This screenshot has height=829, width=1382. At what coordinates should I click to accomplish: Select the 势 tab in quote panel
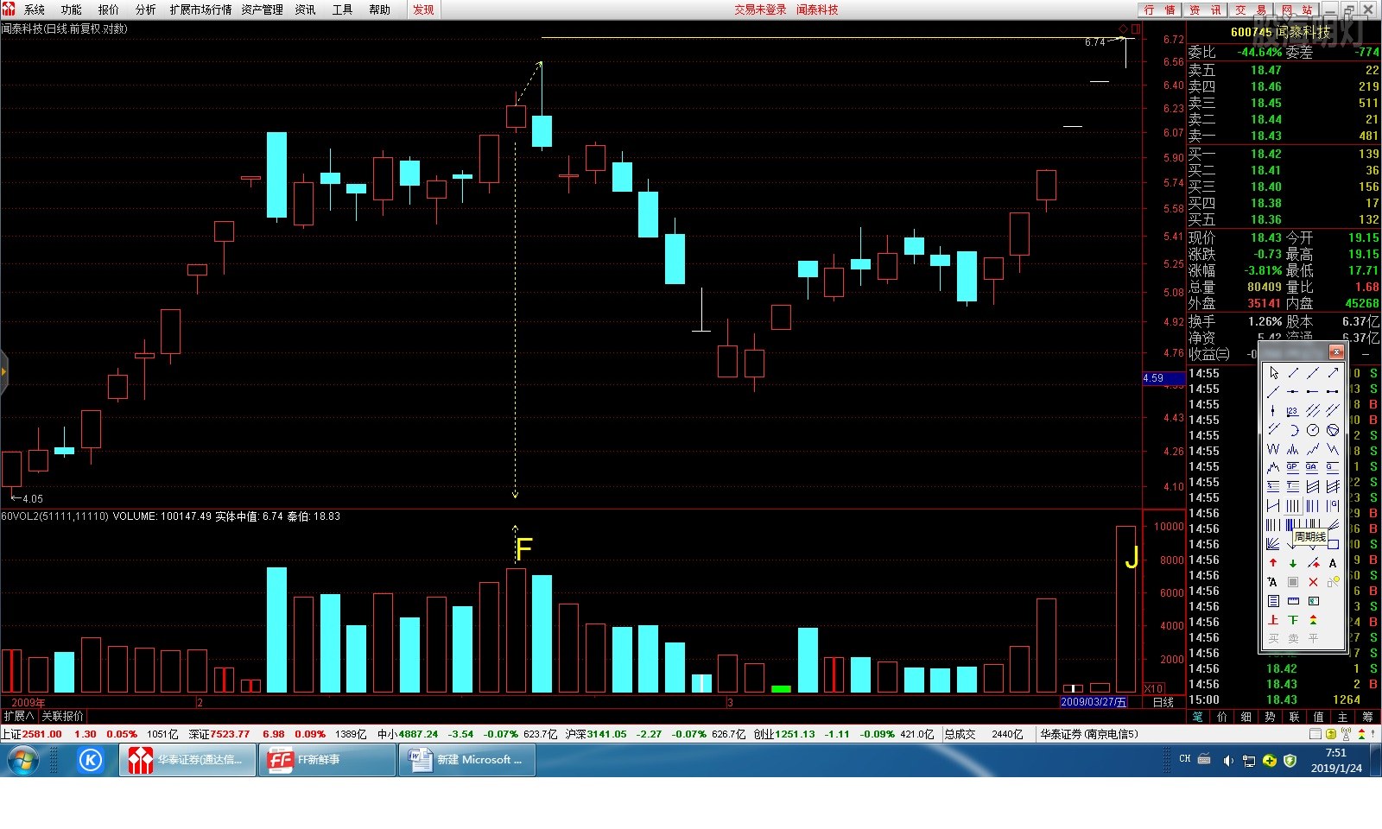pos(1270,717)
